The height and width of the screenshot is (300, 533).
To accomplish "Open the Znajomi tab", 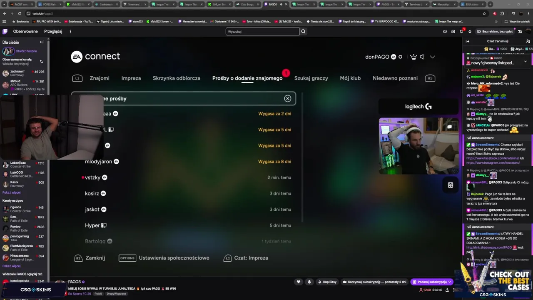I will point(100,78).
